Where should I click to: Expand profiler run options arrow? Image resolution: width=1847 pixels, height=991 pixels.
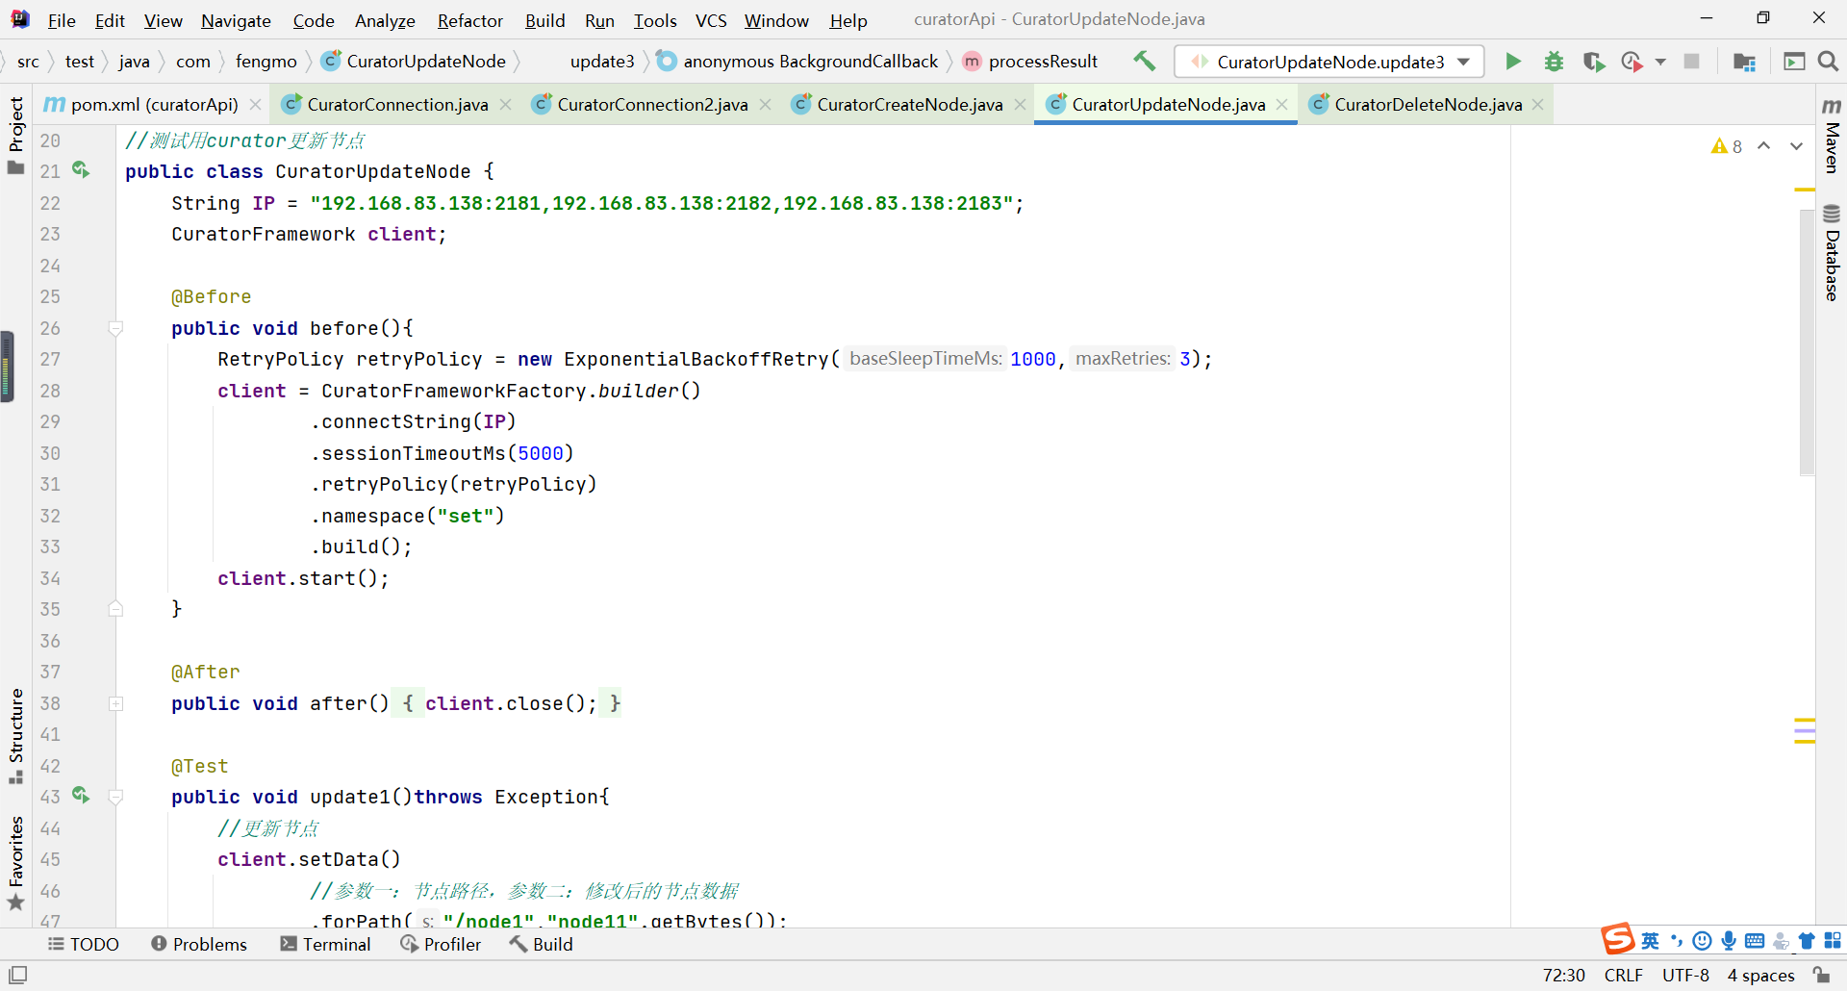click(x=1660, y=62)
